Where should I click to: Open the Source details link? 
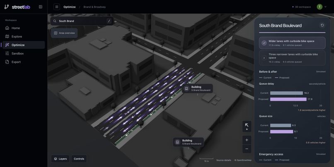(224, 160)
